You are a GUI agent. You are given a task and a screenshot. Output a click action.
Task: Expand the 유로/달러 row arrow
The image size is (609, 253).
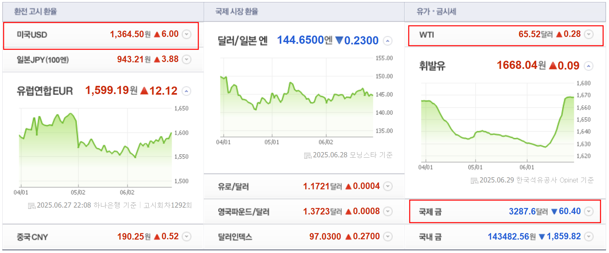pos(387,186)
